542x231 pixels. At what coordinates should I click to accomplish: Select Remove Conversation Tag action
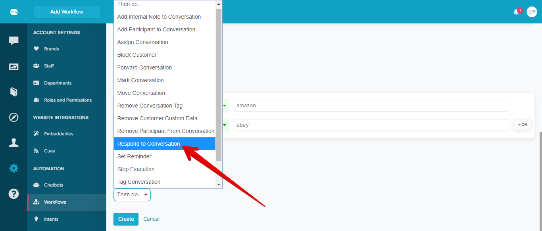(165, 106)
